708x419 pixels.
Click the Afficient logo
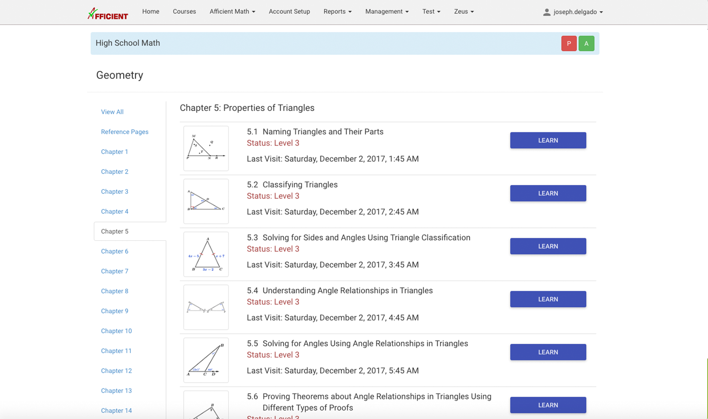108,13
